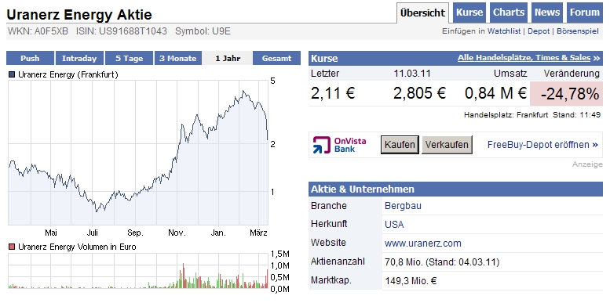Click the Verkaufen button
This screenshot has width=610, height=303.
point(447,145)
